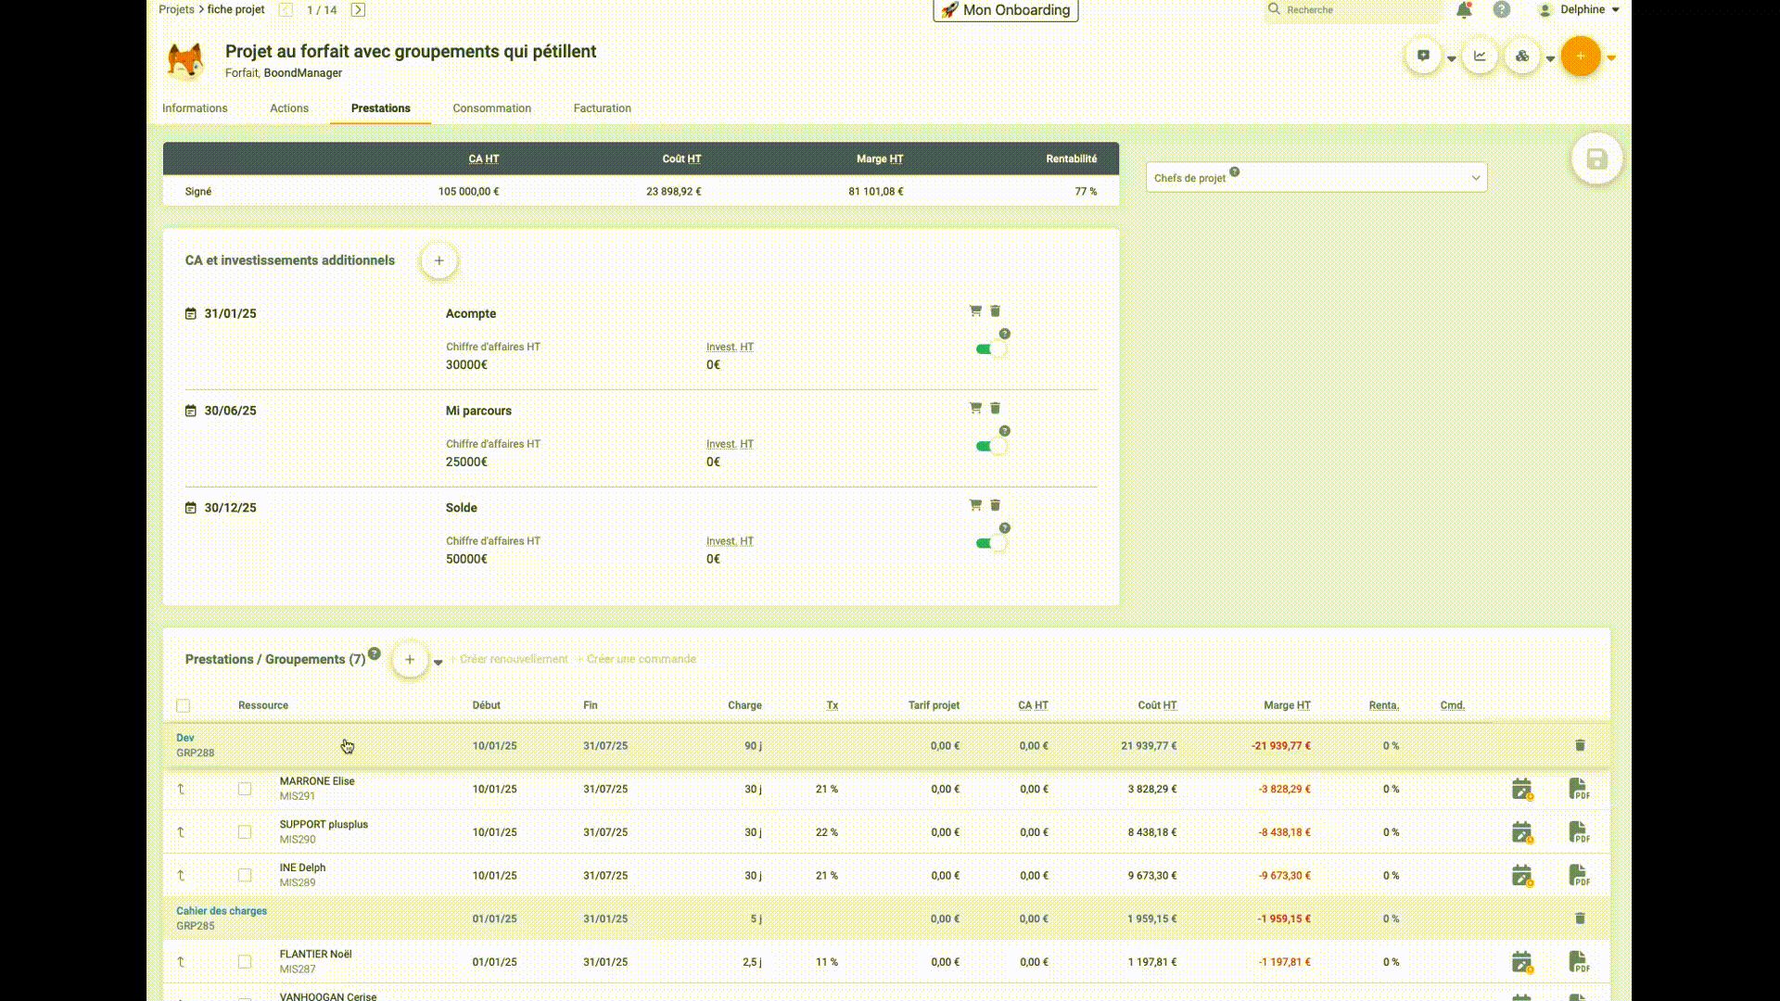
Task: Open calendar icon for date 30/06/25
Action: (191, 411)
